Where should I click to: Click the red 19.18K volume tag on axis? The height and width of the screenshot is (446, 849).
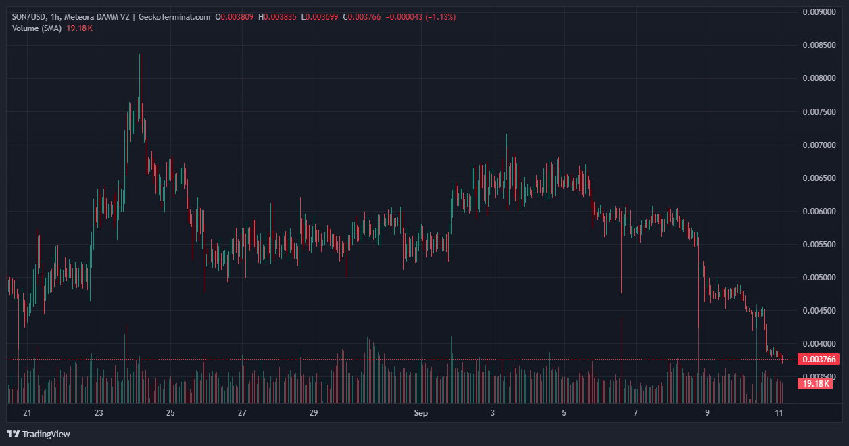(x=815, y=384)
